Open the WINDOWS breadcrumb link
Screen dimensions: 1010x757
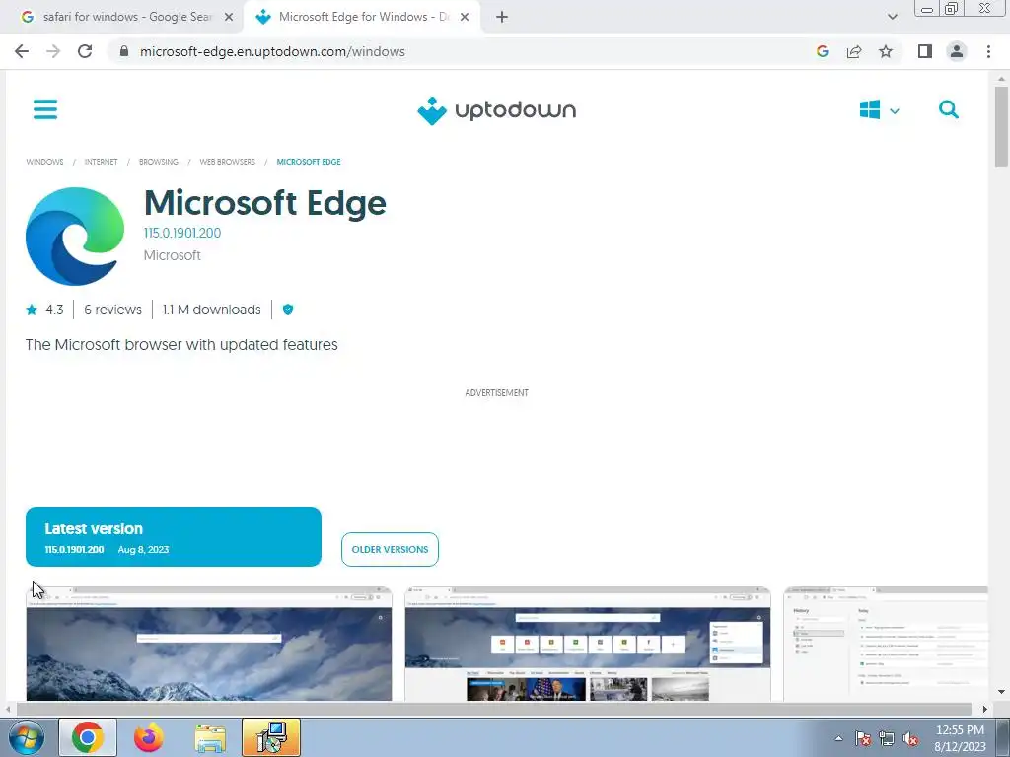point(44,162)
